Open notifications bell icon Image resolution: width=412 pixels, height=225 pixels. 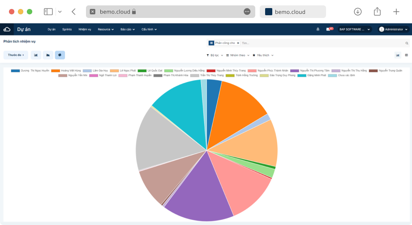(318, 29)
